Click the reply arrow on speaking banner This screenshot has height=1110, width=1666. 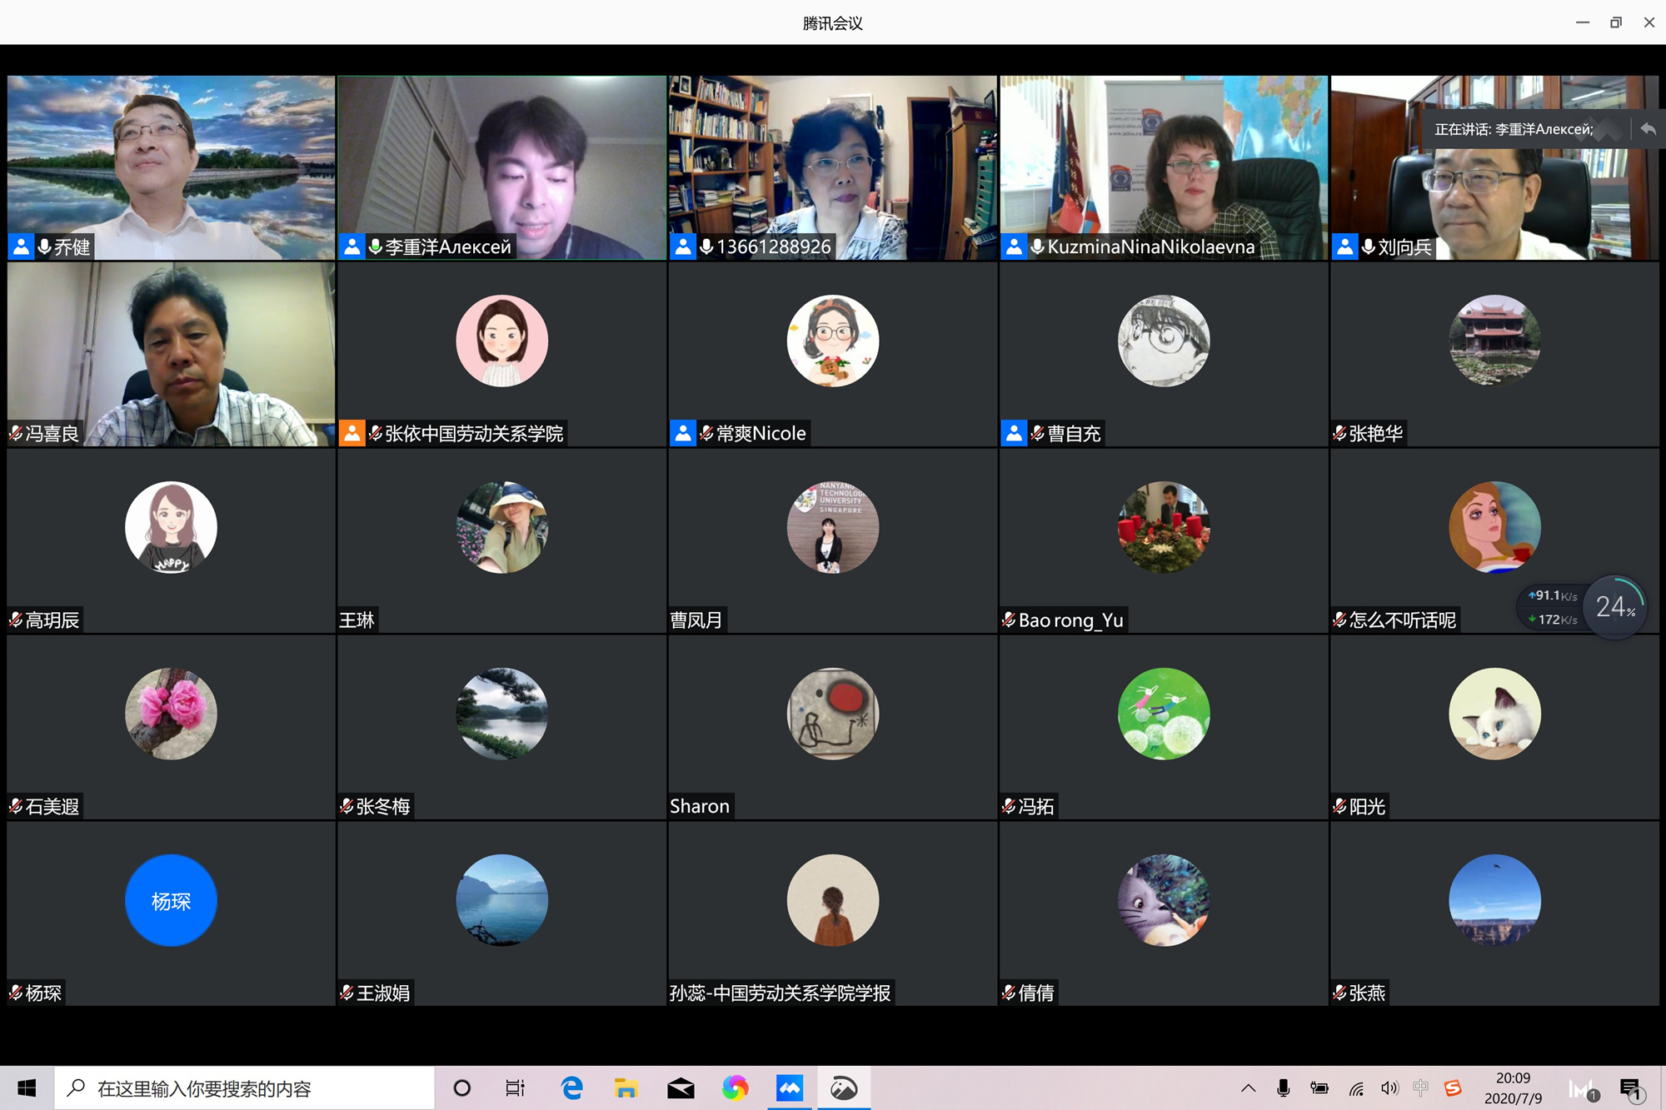(1647, 129)
